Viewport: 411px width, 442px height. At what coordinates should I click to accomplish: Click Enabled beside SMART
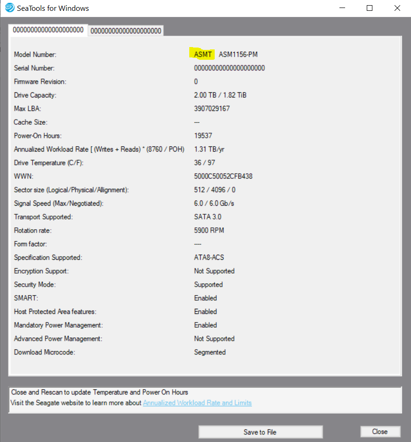point(205,298)
